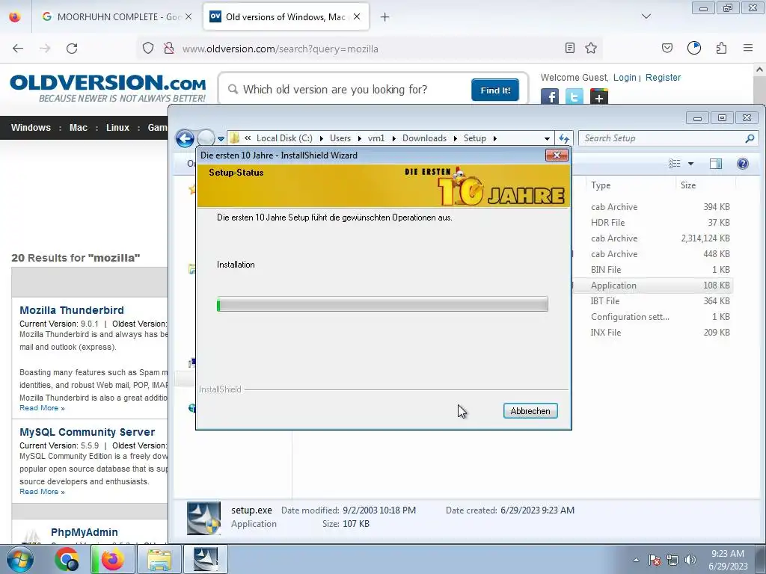
Task: Select the INX File row
Action: pos(652,333)
